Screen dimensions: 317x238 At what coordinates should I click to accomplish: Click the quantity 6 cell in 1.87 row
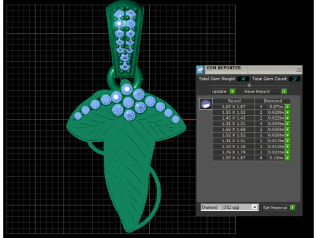pos(261,158)
